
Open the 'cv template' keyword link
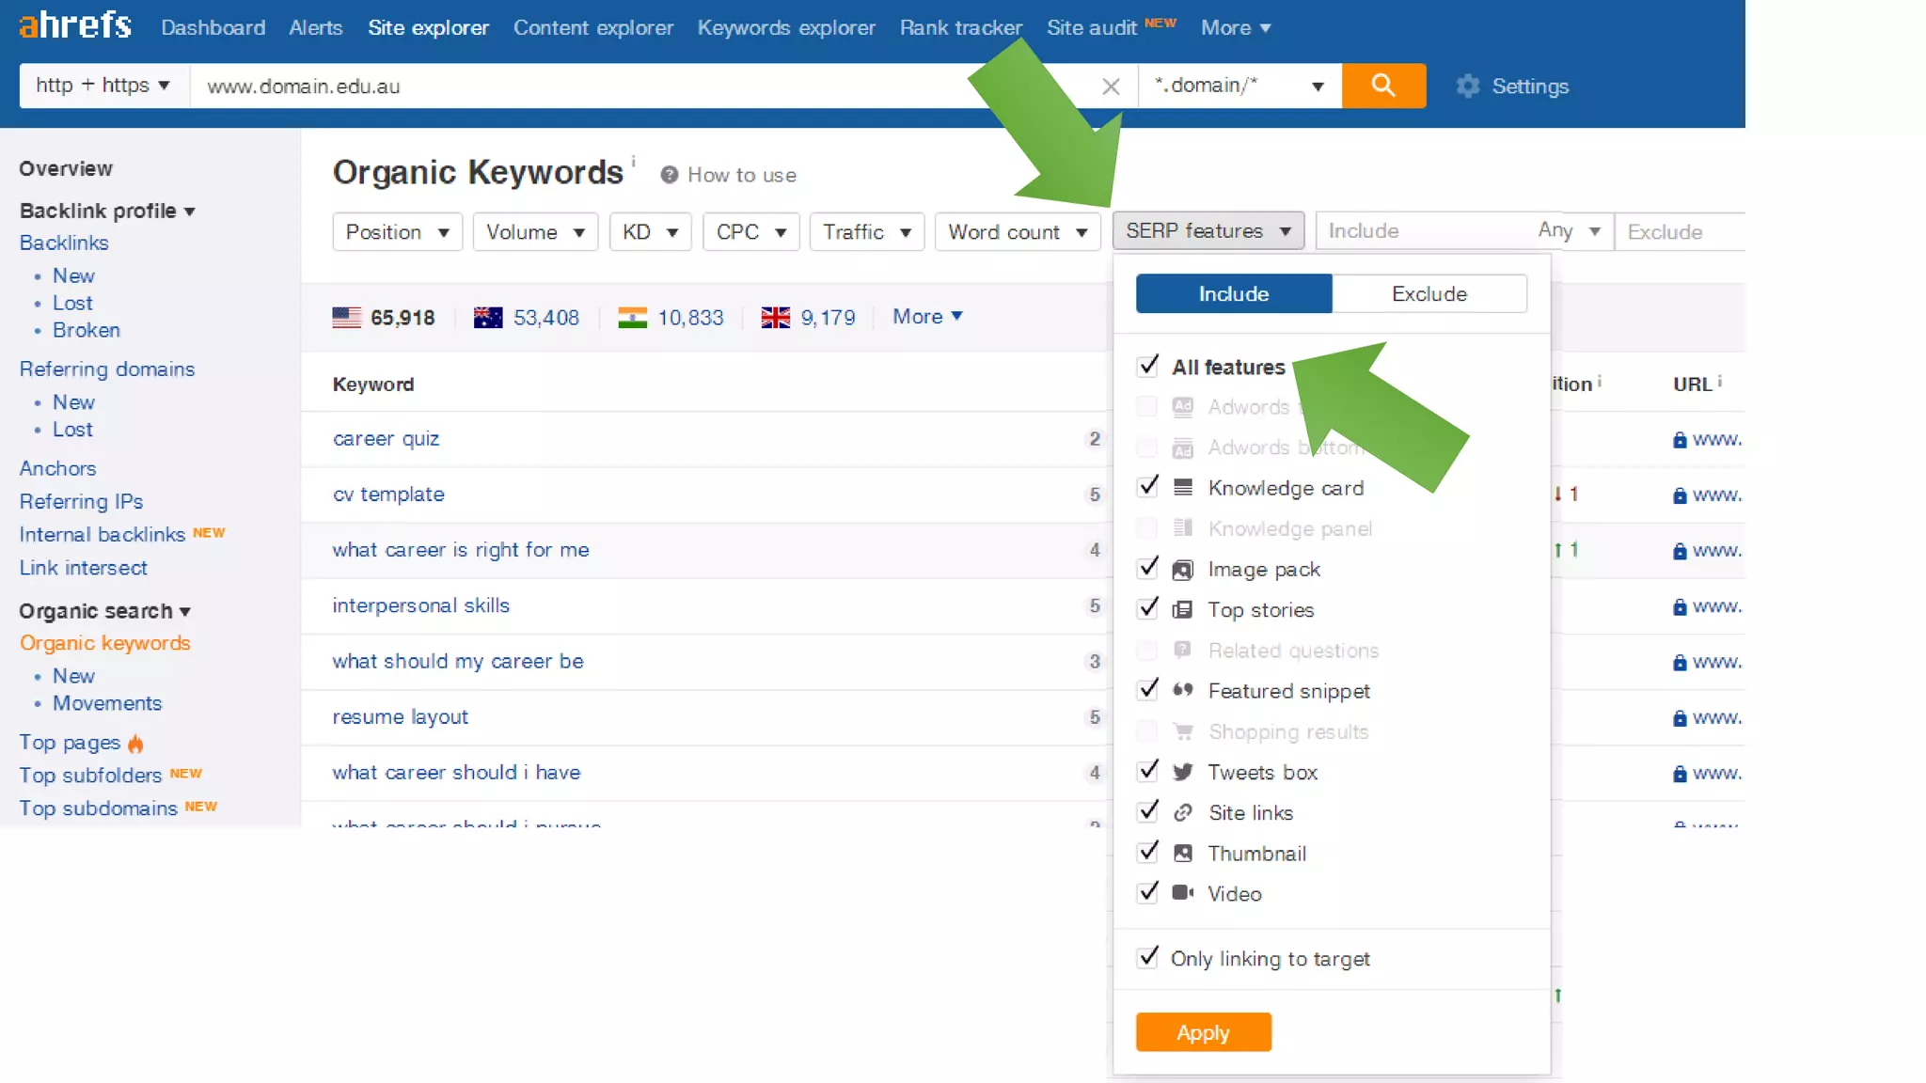point(388,494)
